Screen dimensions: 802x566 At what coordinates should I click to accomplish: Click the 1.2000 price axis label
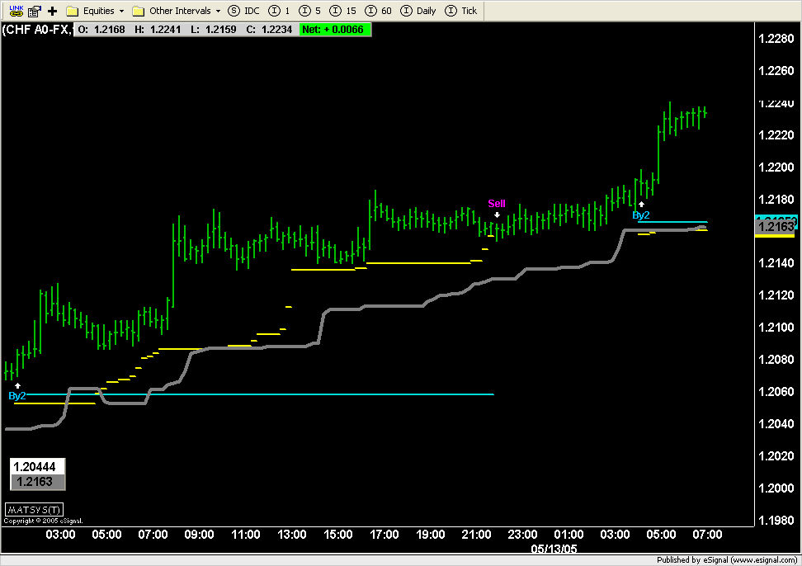[776, 488]
